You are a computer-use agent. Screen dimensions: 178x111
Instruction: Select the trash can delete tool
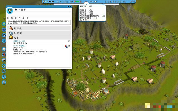point(4,82)
